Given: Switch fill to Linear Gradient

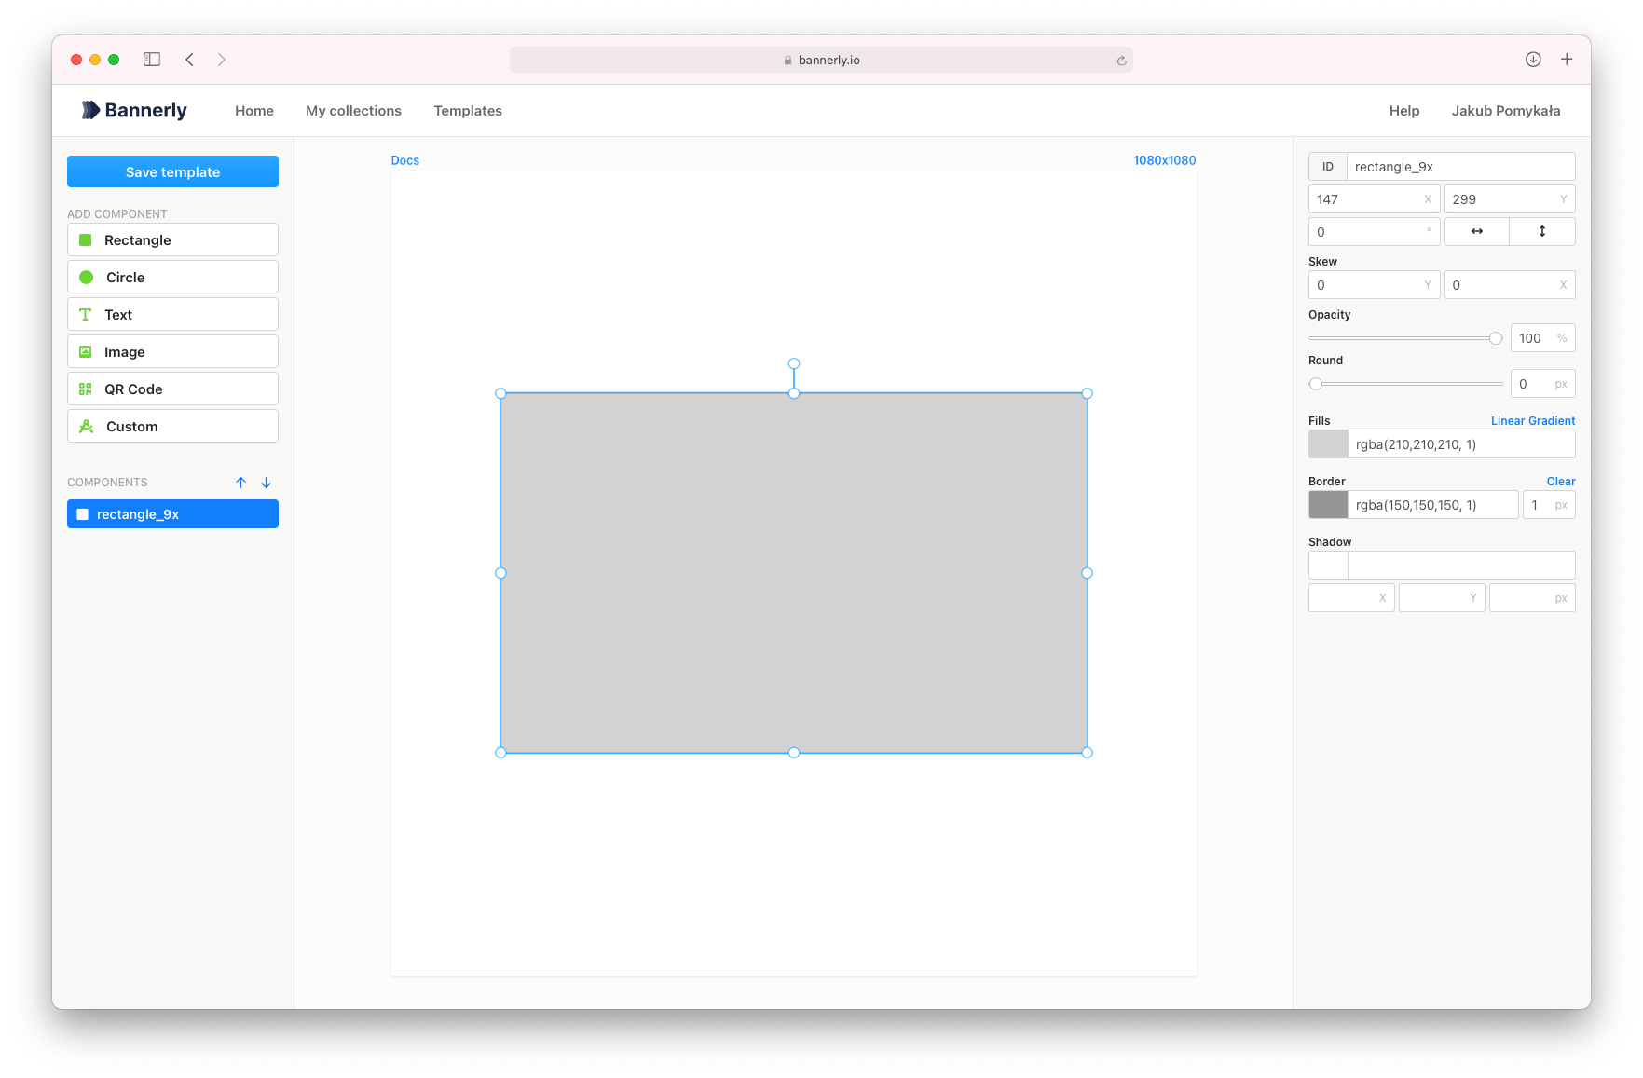Looking at the screenshot, I should click(x=1533, y=421).
